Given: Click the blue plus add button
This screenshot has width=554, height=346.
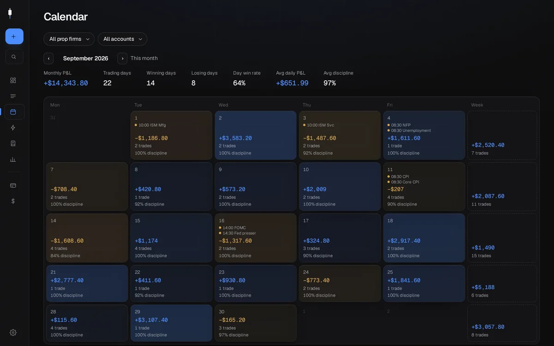Looking at the screenshot, I should coord(14,36).
